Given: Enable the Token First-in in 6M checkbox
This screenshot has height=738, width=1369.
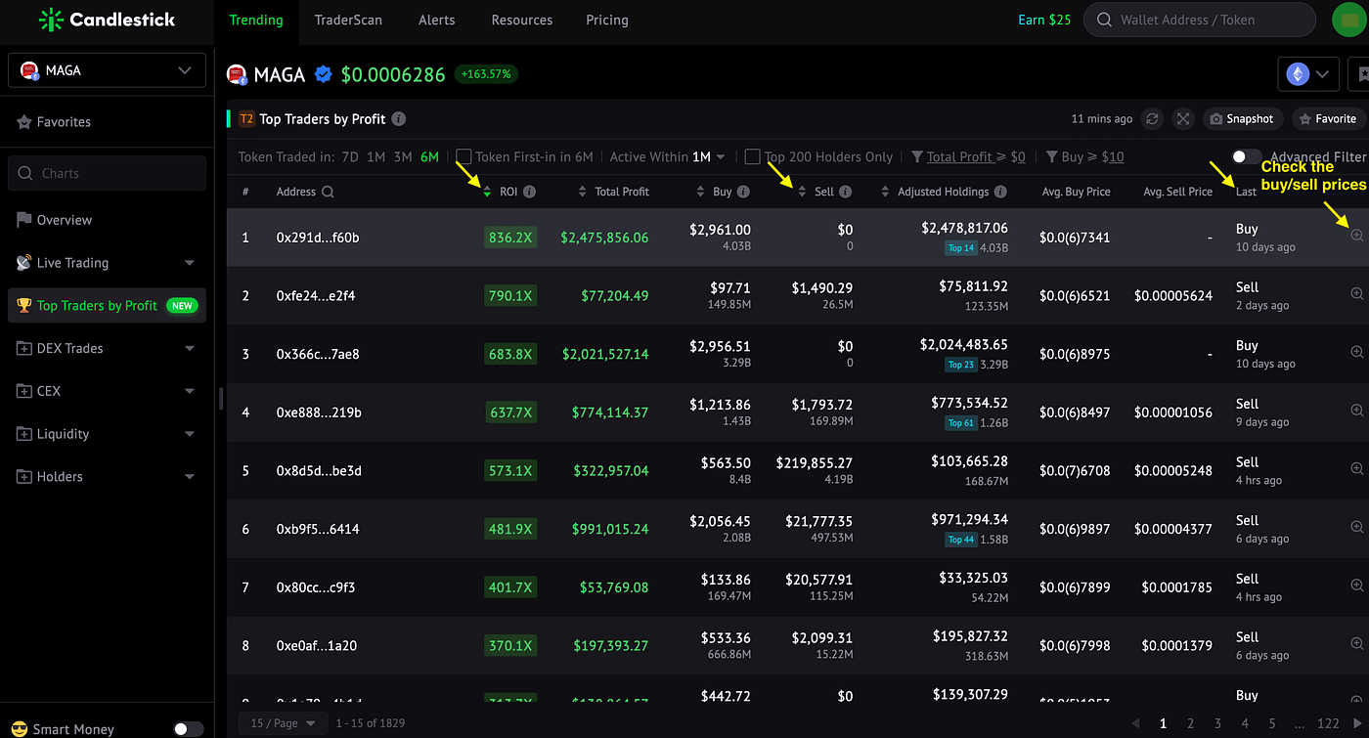Looking at the screenshot, I should (x=464, y=156).
